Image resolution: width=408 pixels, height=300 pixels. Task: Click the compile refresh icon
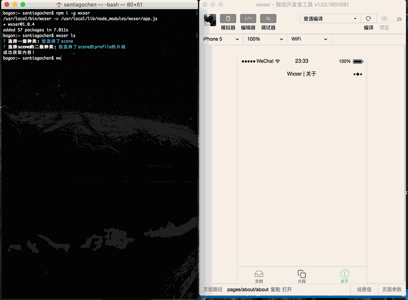pos(368,18)
